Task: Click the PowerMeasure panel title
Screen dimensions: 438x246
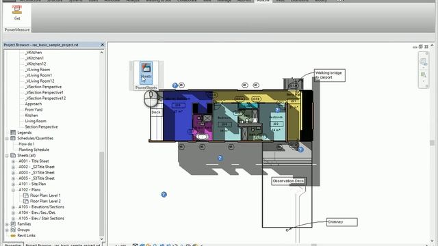Action: pos(17,30)
